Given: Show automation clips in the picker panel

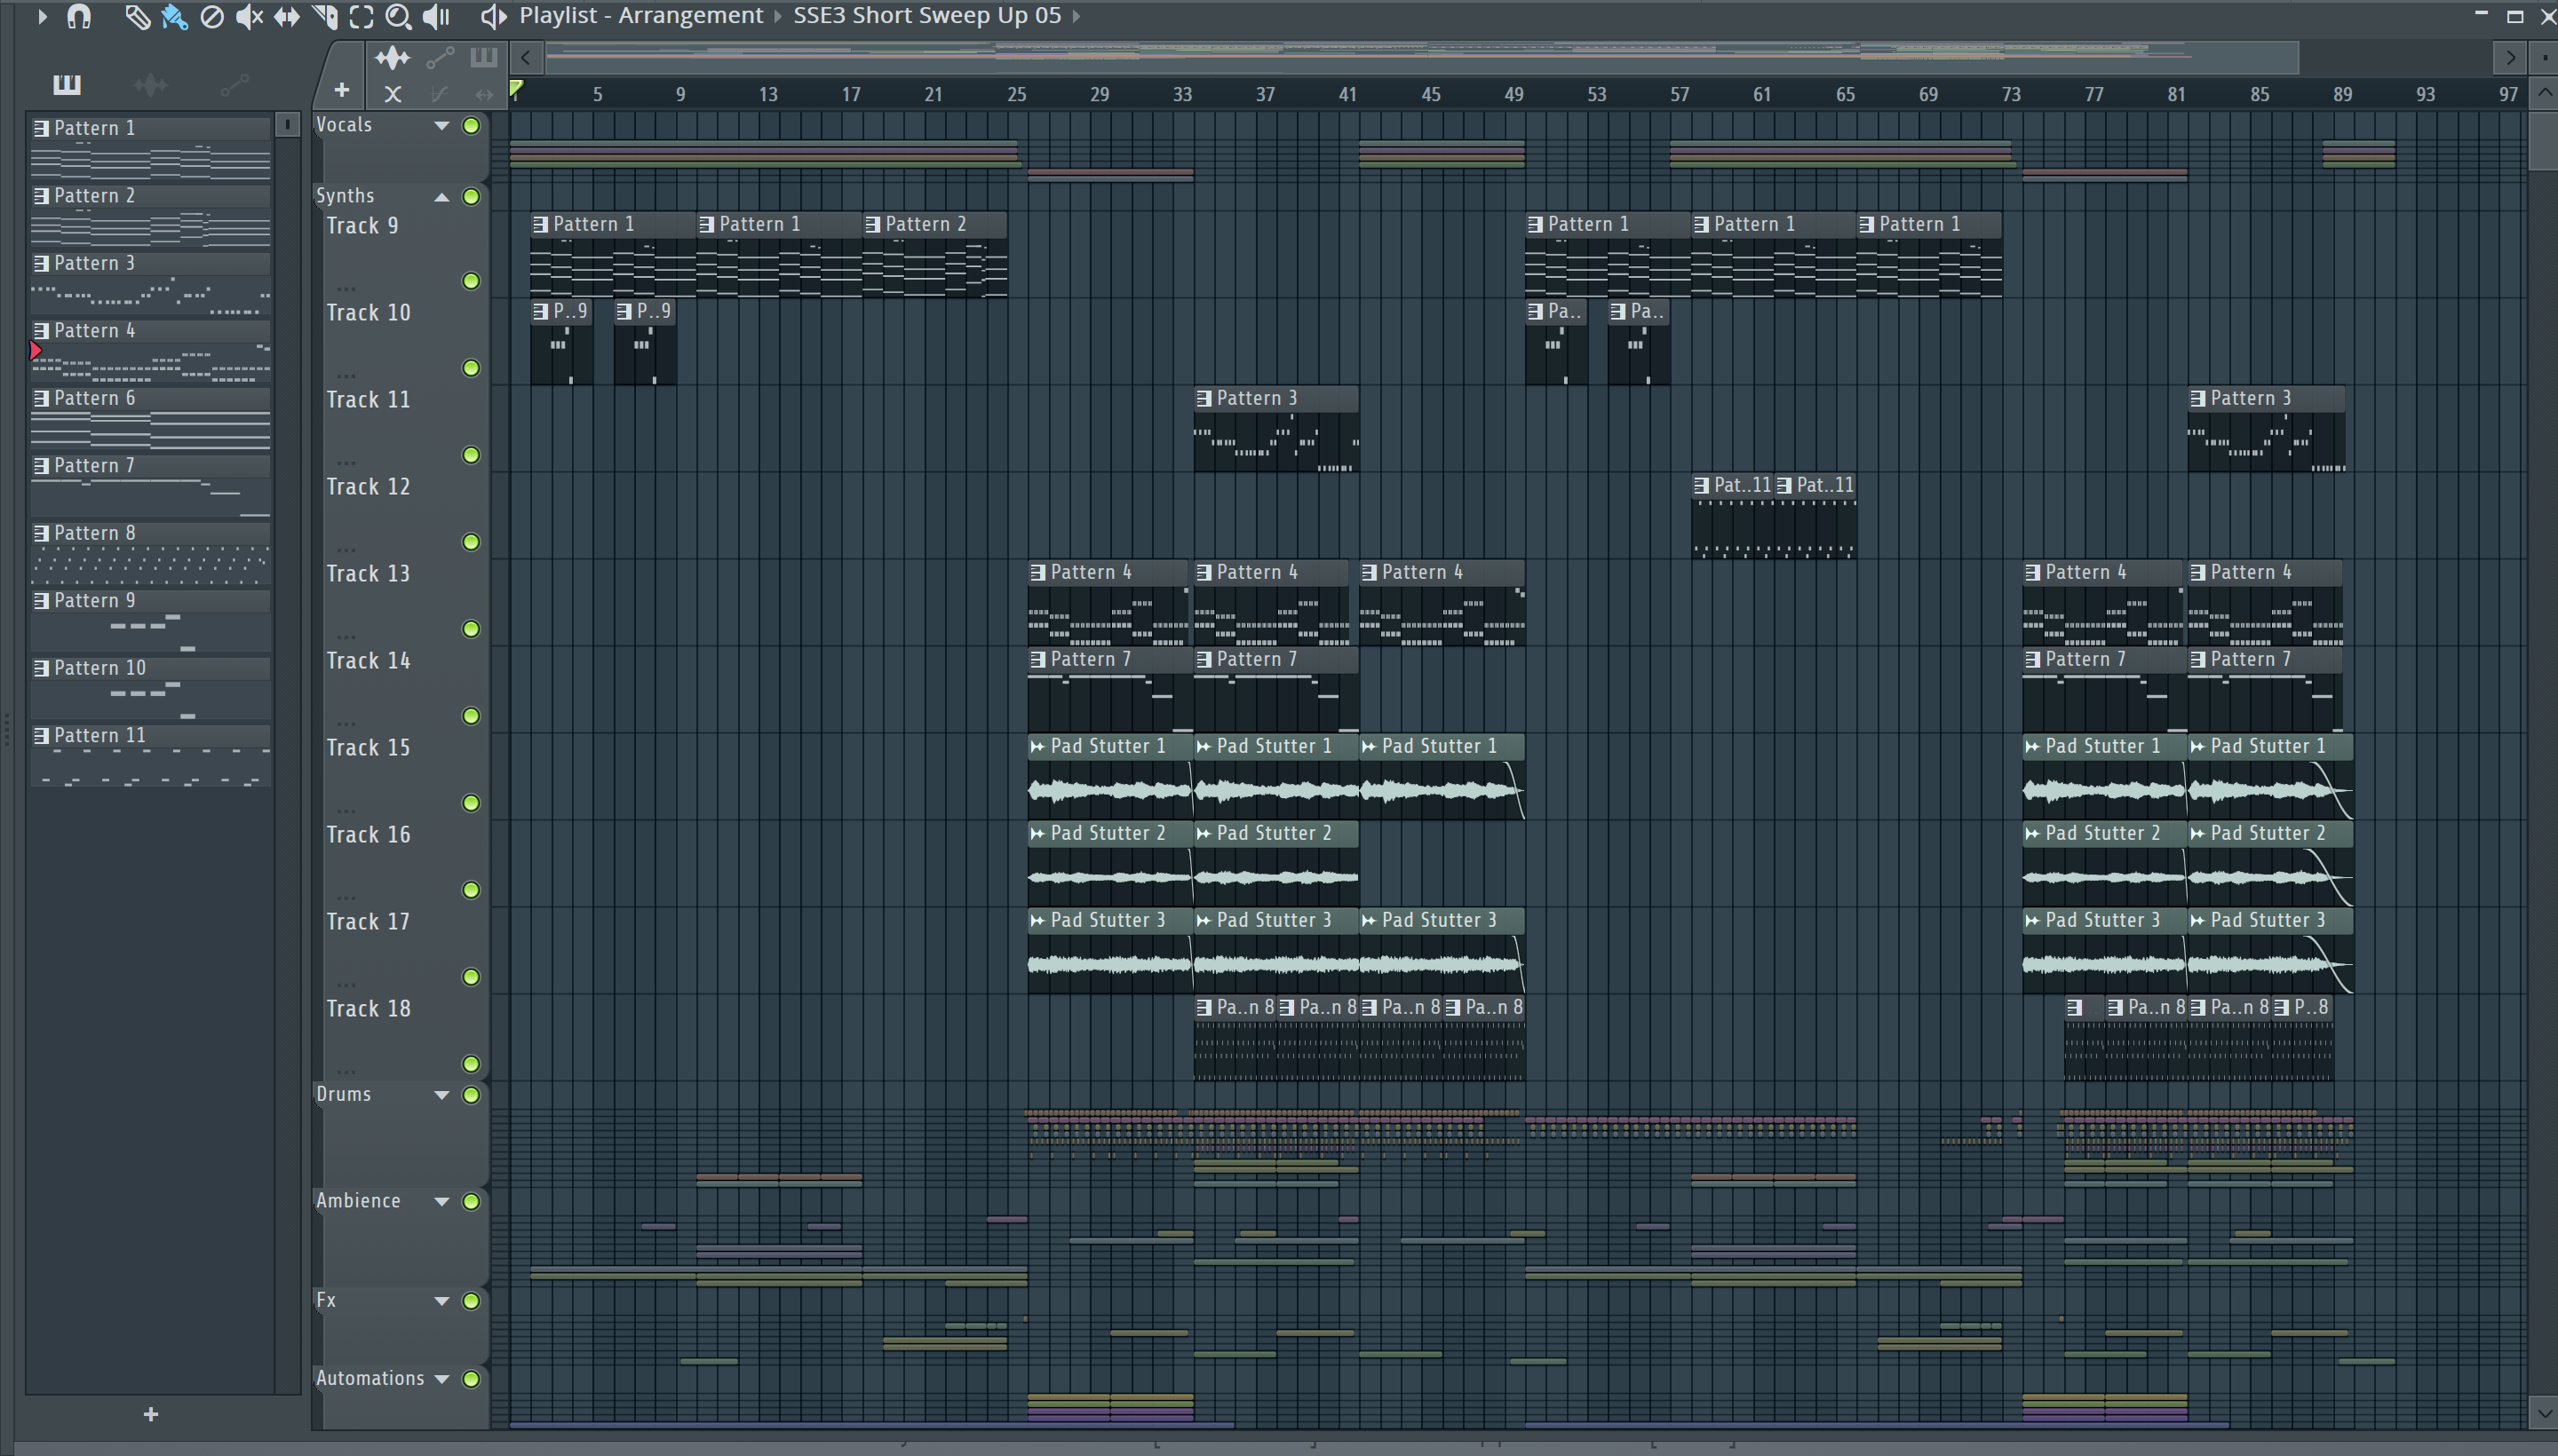Looking at the screenshot, I should 234,85.
